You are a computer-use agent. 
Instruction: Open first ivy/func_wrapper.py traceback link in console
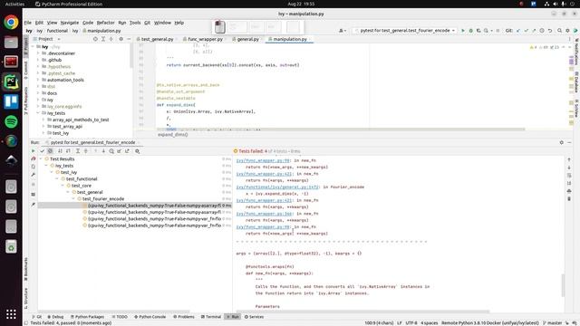[x=263, y=161]
